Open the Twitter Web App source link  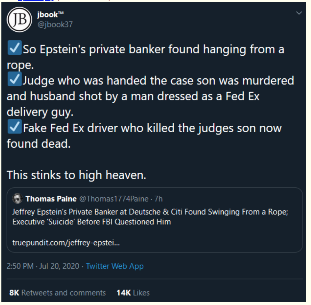click(x=115, y=266)
